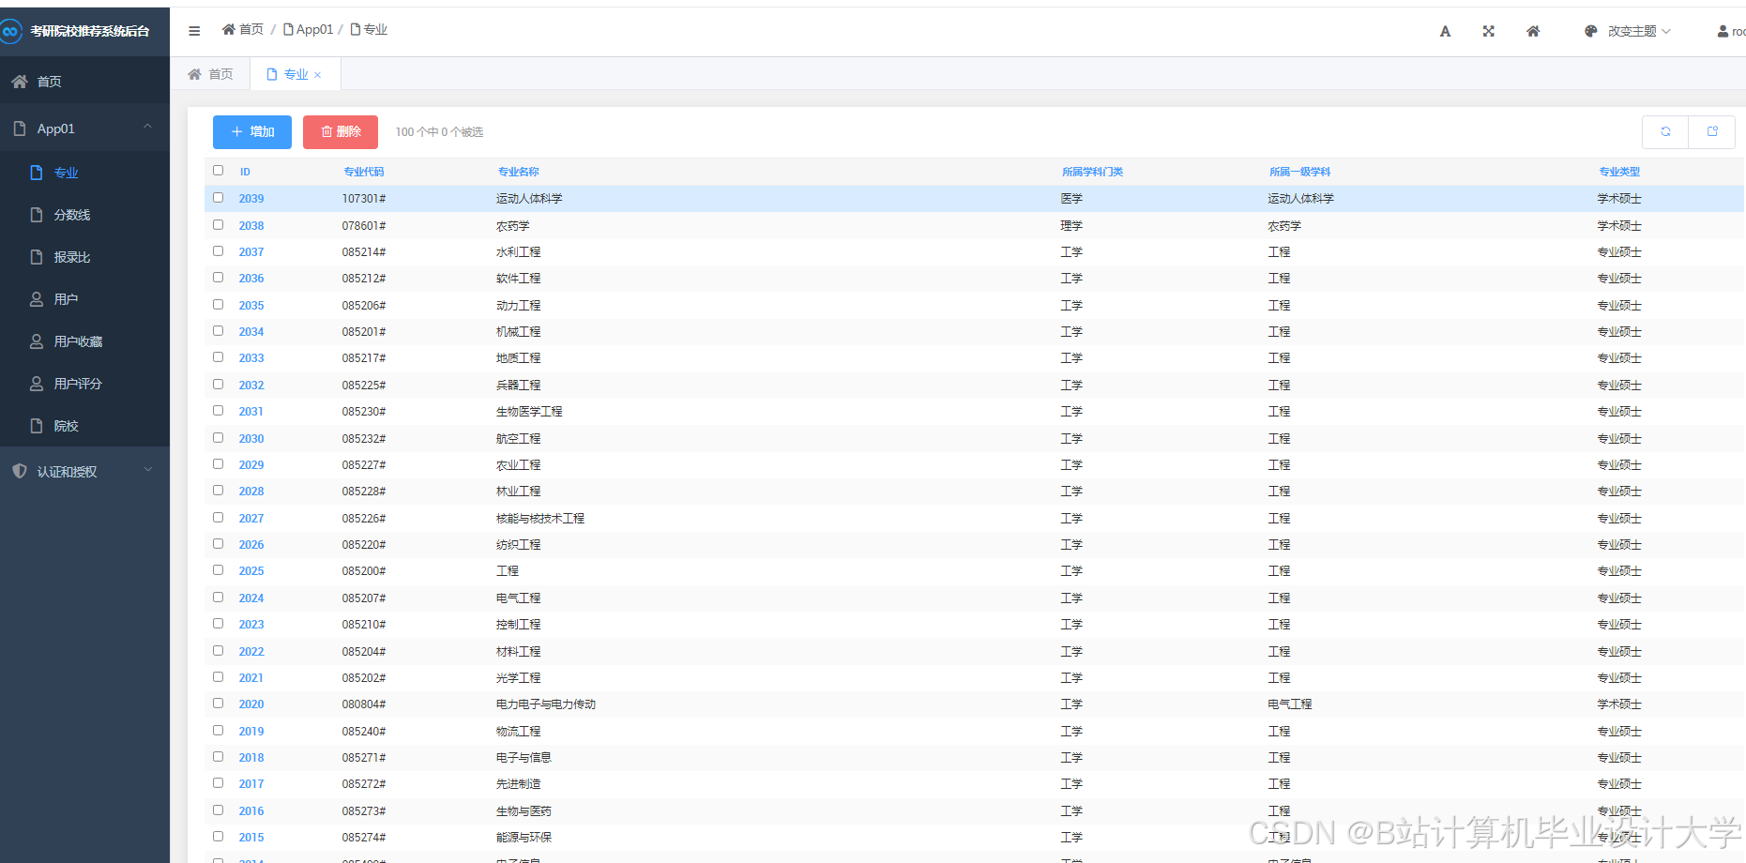Click the 增加 button to add a record

251,131
